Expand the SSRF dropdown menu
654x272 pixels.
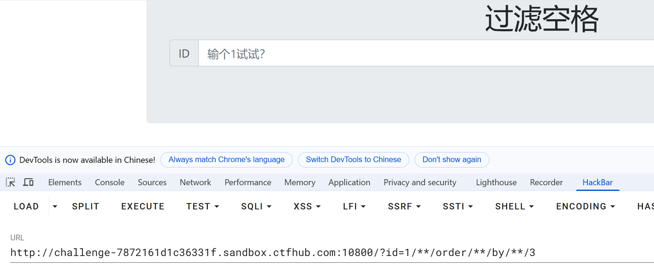coord(404,206)
